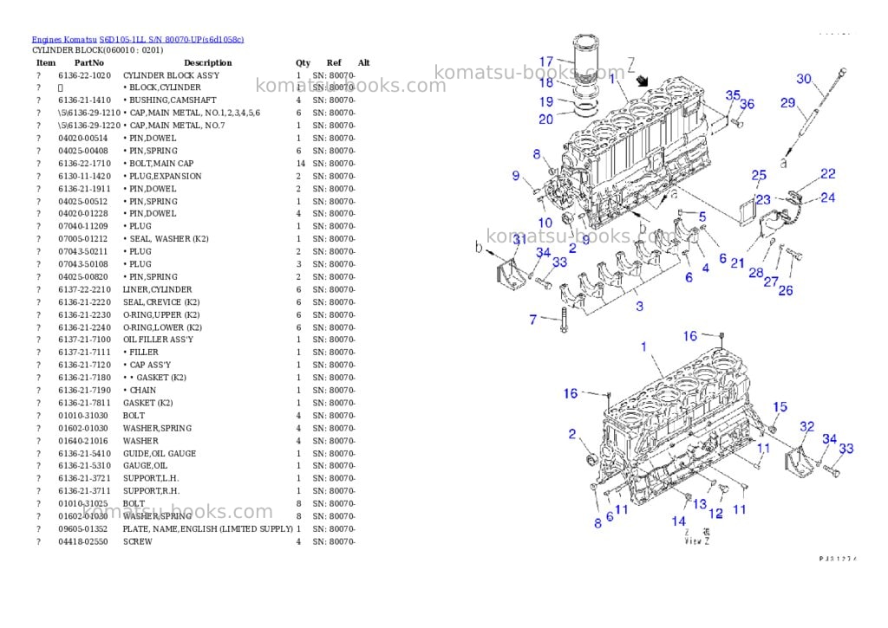The height and width of the screenshot is (628, 888).
Task: Click the GAUGE,OIL description
Action: (x=145, y=466)
